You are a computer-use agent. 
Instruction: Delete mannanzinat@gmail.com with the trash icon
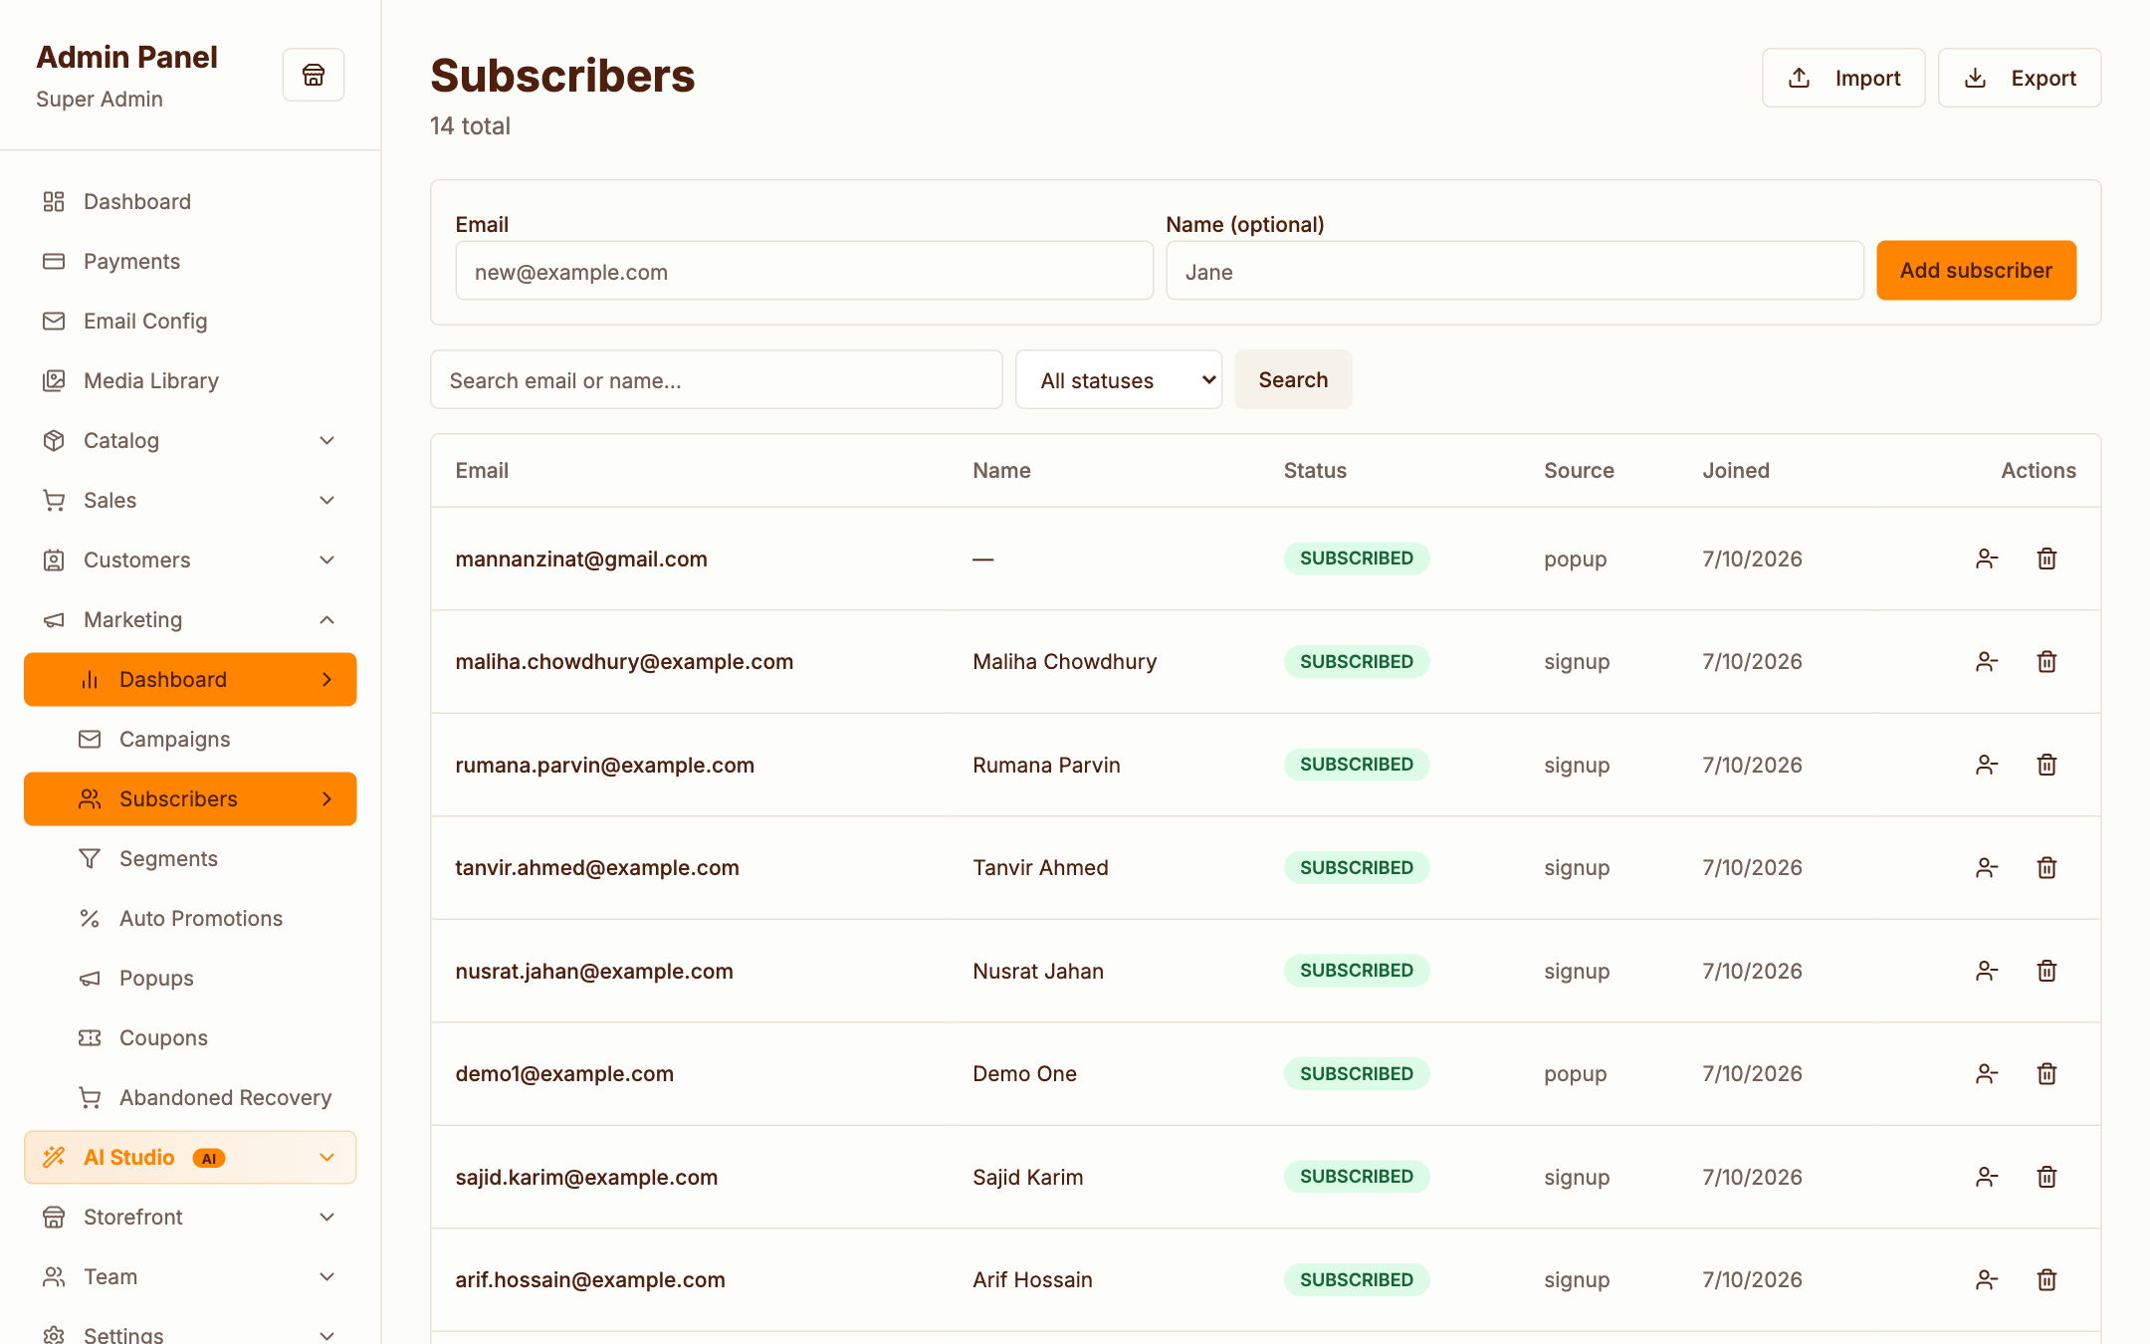(2046, 559)
